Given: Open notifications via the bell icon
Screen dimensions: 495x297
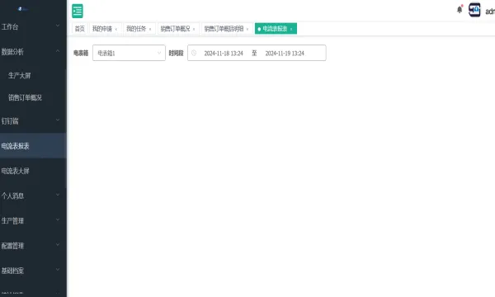Looking at the screenshot, I should pos(460,10).
